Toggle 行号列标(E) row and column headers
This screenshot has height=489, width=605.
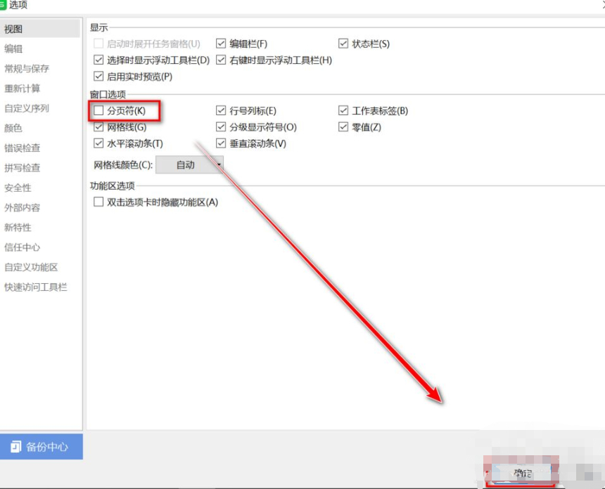222,110
